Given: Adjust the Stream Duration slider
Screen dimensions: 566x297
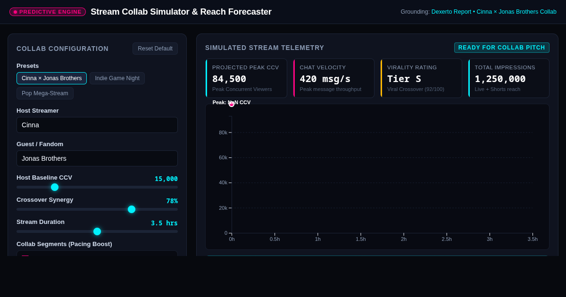Looking at the screenshot, I should point(97,231).
